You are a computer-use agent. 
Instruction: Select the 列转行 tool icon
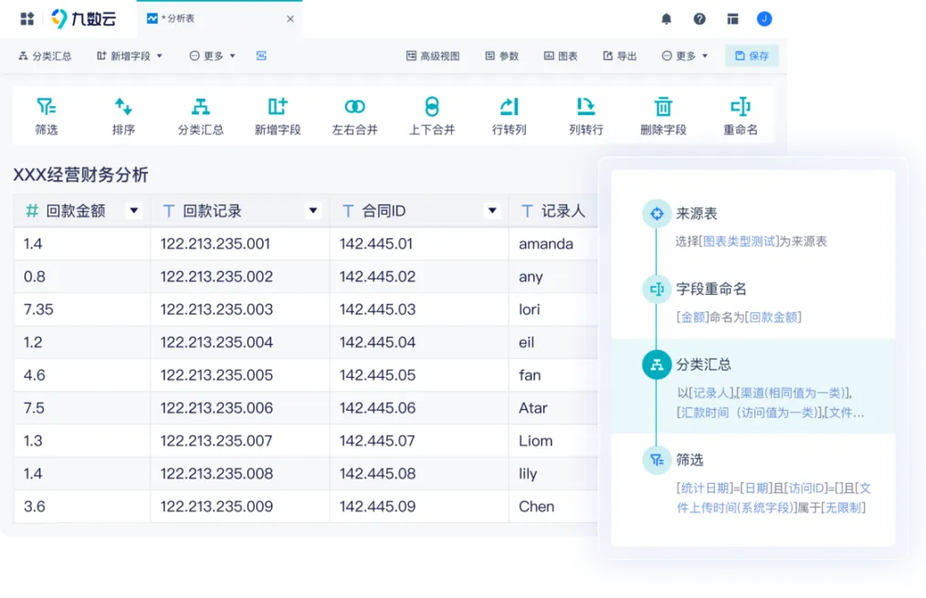tap(585, 108)
